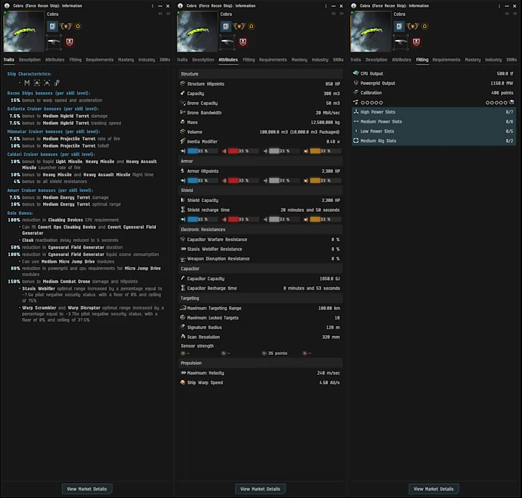Click the Structure Hitpoints icon
The width and height of the screenshot is (522, 498).
182,84
